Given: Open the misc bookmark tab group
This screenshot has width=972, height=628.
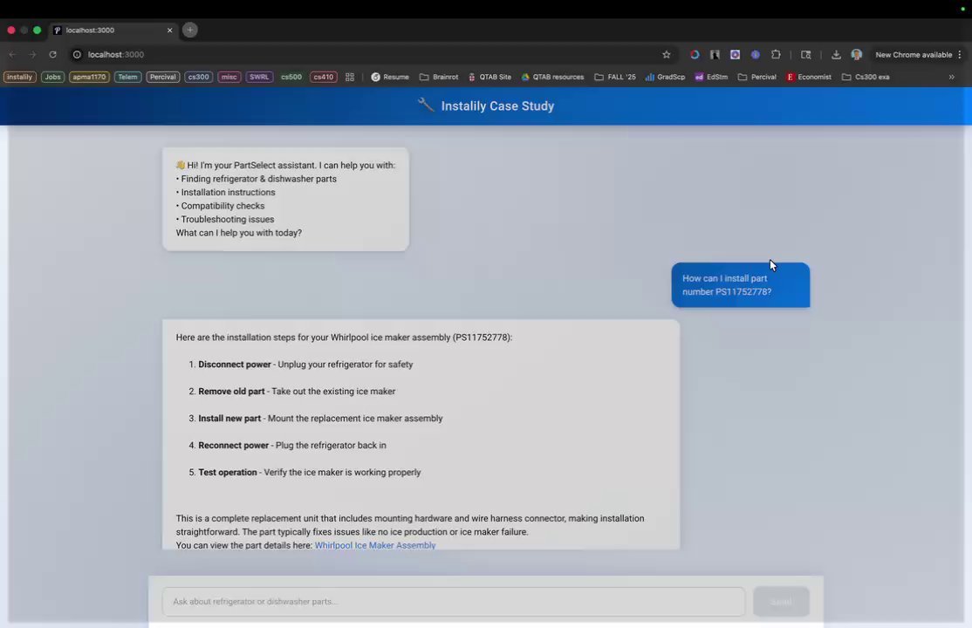Looking at the screenshot, I should (229, 77).
